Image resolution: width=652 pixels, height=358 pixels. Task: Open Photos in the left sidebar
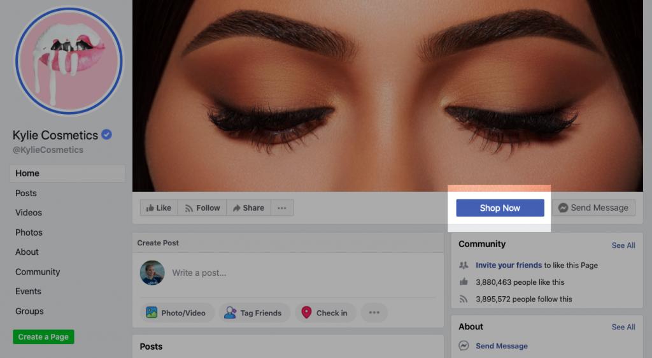coord(29,233)
